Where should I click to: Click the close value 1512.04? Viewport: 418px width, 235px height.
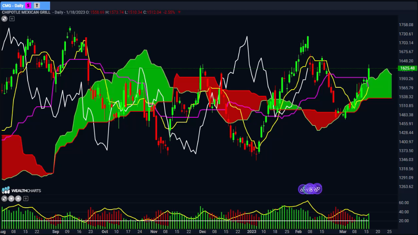[x=154, y=12]
